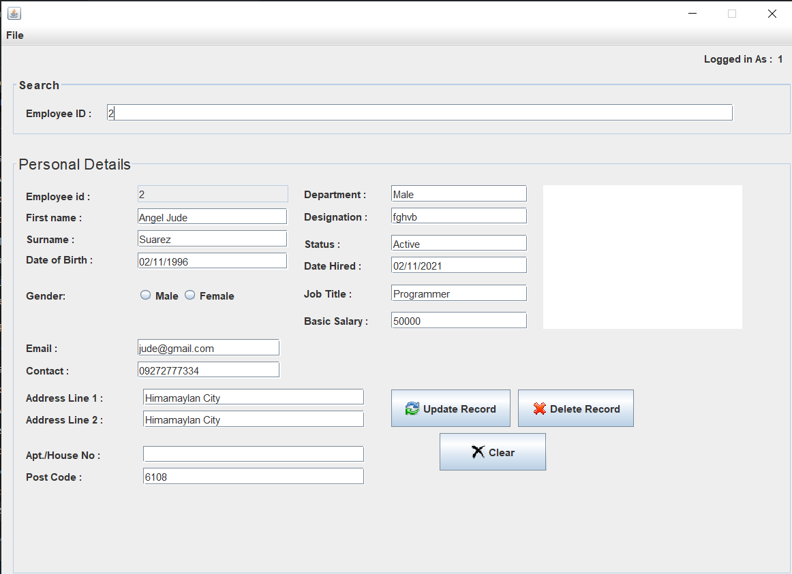Image resolution: width=792 pixels, height=574 pixels.
Task: Select the Basic Salary input field
Action: pos(459,320)
